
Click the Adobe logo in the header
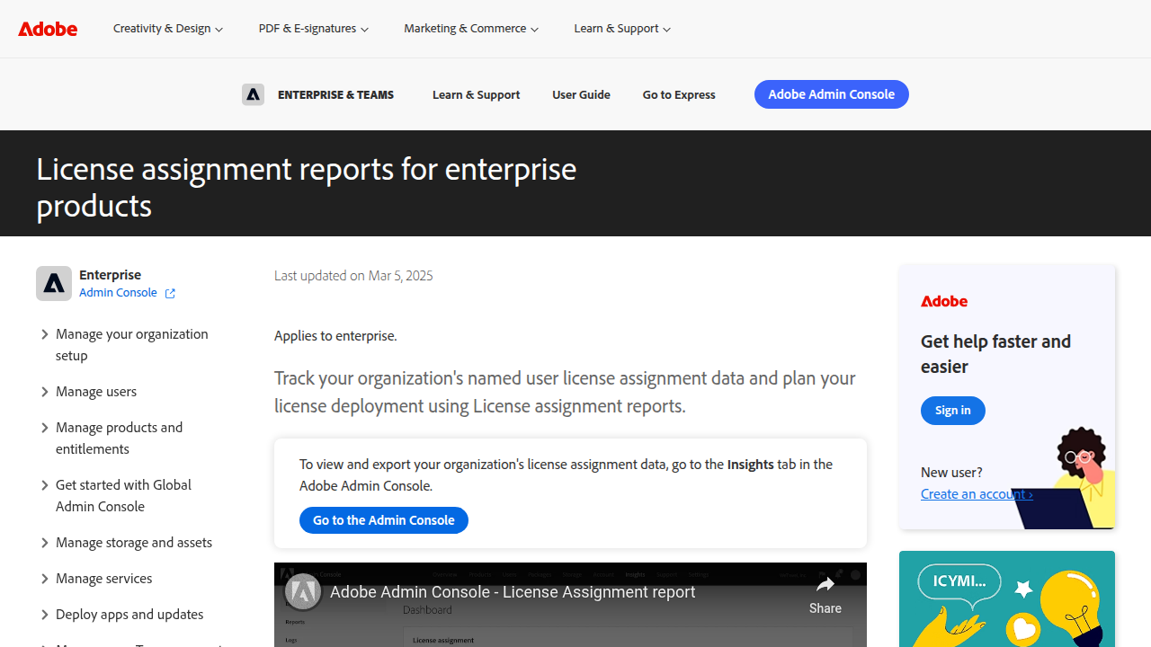point(48,29)
